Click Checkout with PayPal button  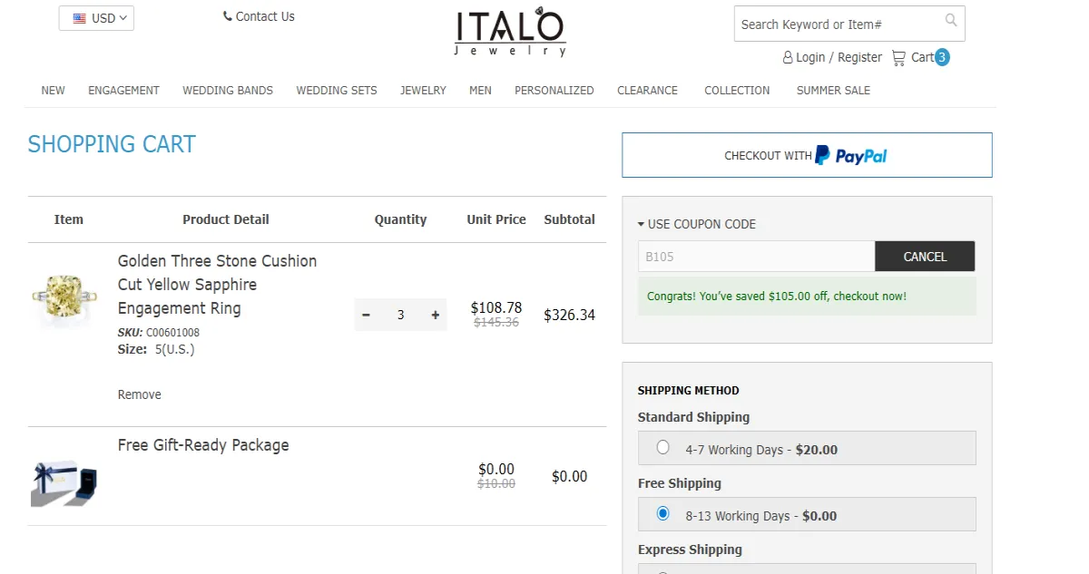(x=807, y=155)
